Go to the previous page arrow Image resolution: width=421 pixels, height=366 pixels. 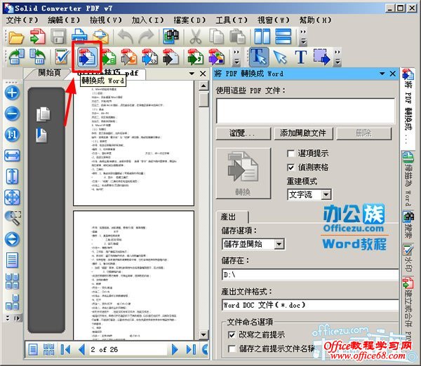81,349
